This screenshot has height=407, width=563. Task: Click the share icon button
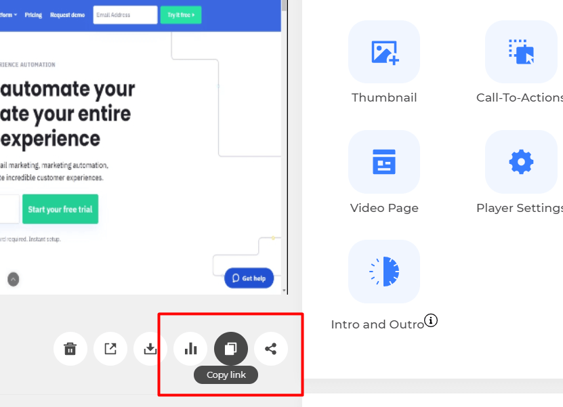click(x=271, y=349)
